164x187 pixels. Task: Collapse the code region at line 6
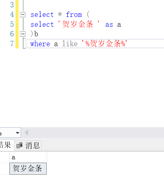(x=23, y=34)
